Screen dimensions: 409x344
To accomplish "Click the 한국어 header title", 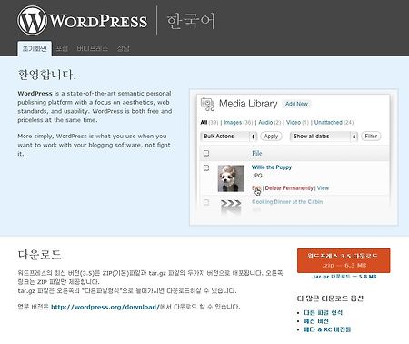I will pyautogui.click(x=191, y=21).
